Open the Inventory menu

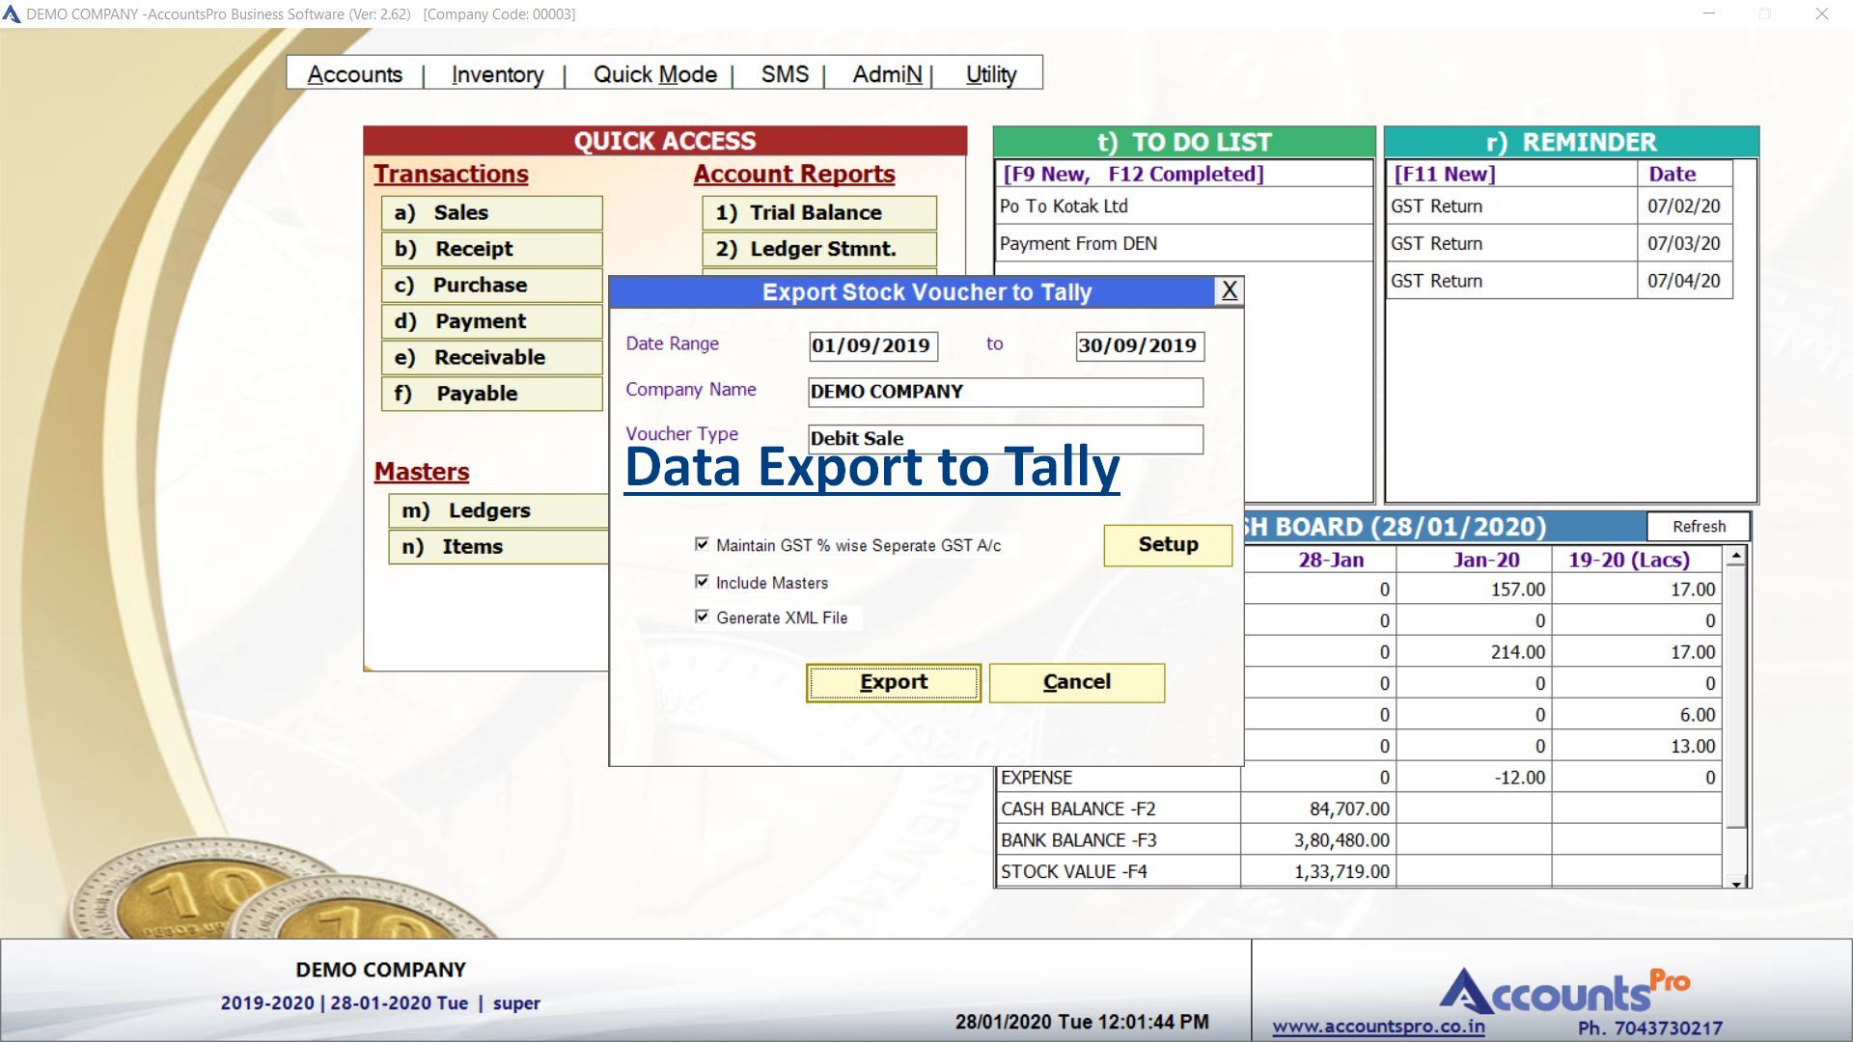tap(497, 74)
